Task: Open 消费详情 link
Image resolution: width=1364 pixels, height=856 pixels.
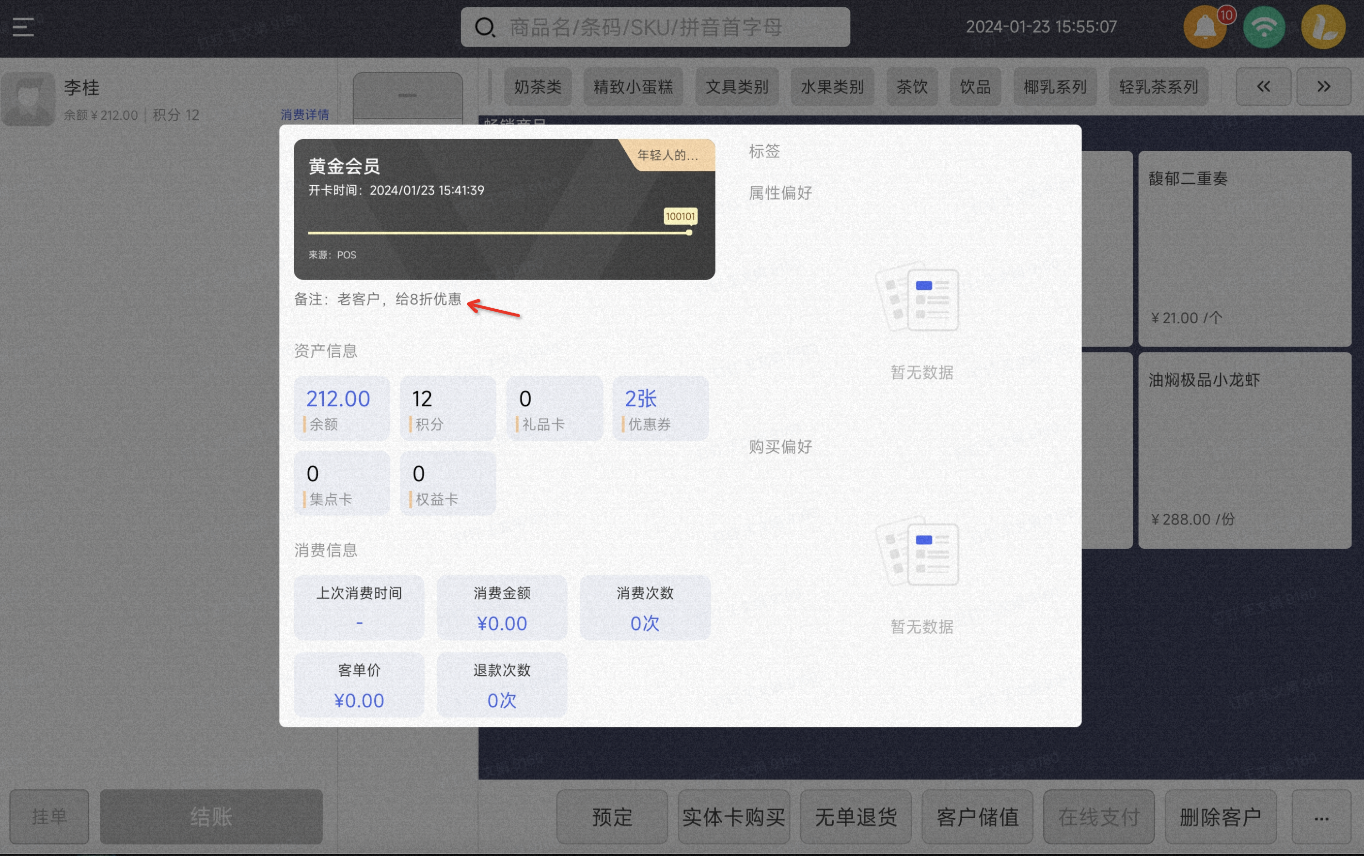Action: tap(304, 115)
